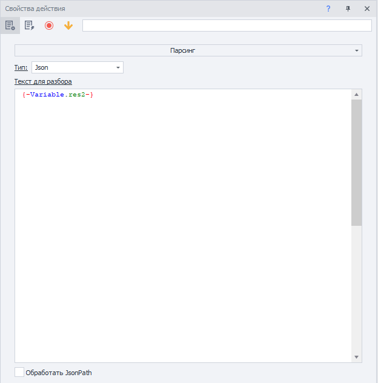The image size is (378, 383).
Task: Click the Свойства действия title bar
Action: coord(151,8)
